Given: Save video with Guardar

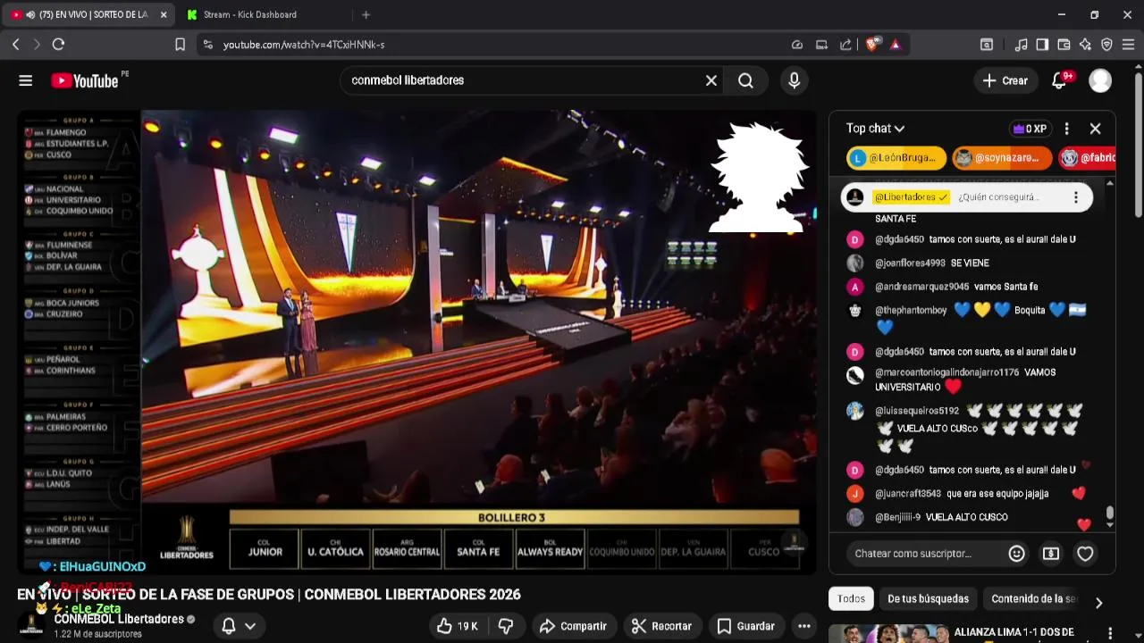Looking at the screenshot, I should (x=745, y=626).
